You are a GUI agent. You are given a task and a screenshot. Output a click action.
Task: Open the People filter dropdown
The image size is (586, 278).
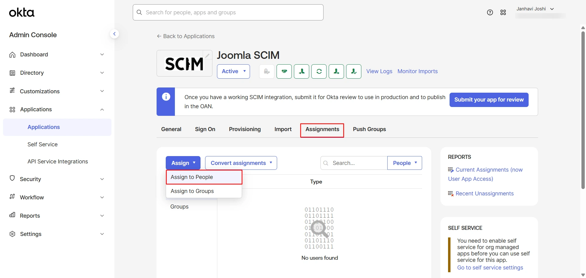(405, 163)
